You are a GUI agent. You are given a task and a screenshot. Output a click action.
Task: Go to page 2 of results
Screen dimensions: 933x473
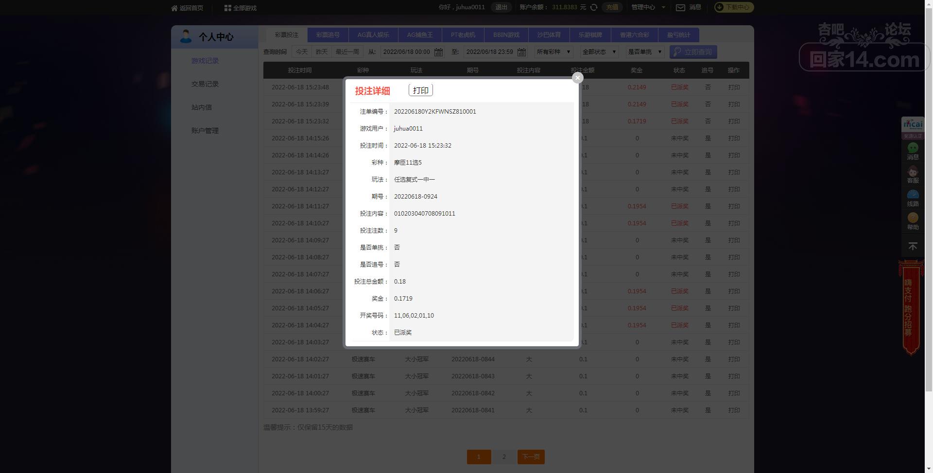[x=504, y=457]
